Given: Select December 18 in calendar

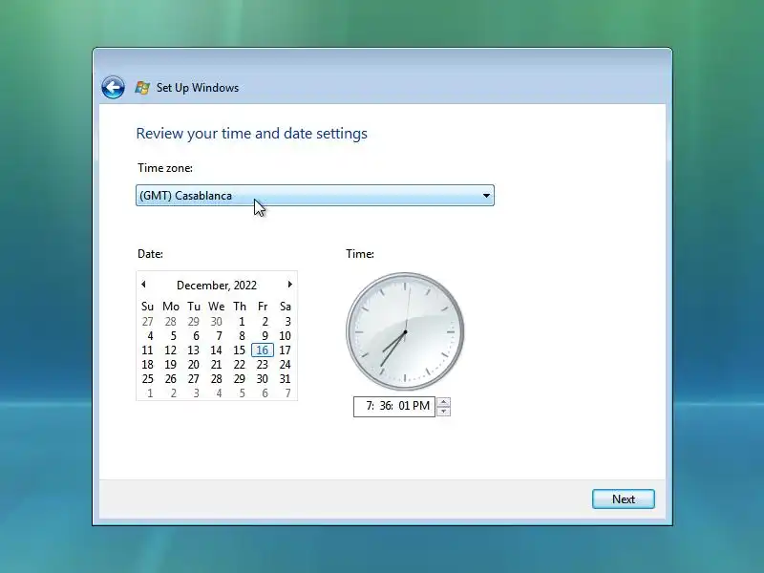Looking at the screenshot, I should point(147,365).
